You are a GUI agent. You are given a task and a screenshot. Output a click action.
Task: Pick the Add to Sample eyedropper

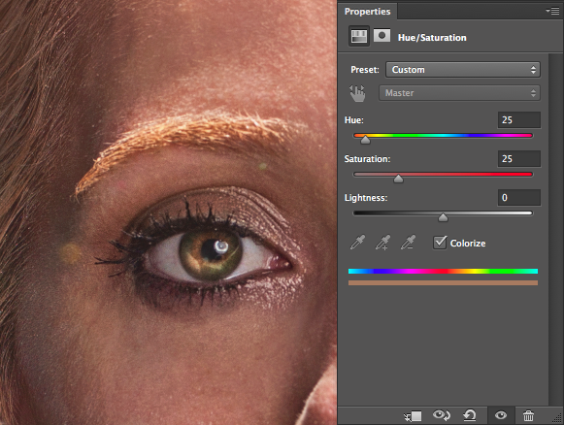pos(382,243)
